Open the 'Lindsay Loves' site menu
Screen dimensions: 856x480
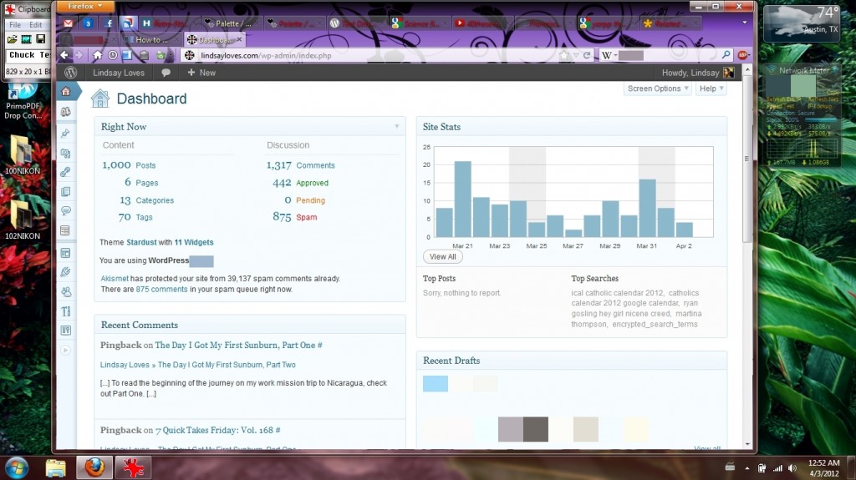pos(119,73)
